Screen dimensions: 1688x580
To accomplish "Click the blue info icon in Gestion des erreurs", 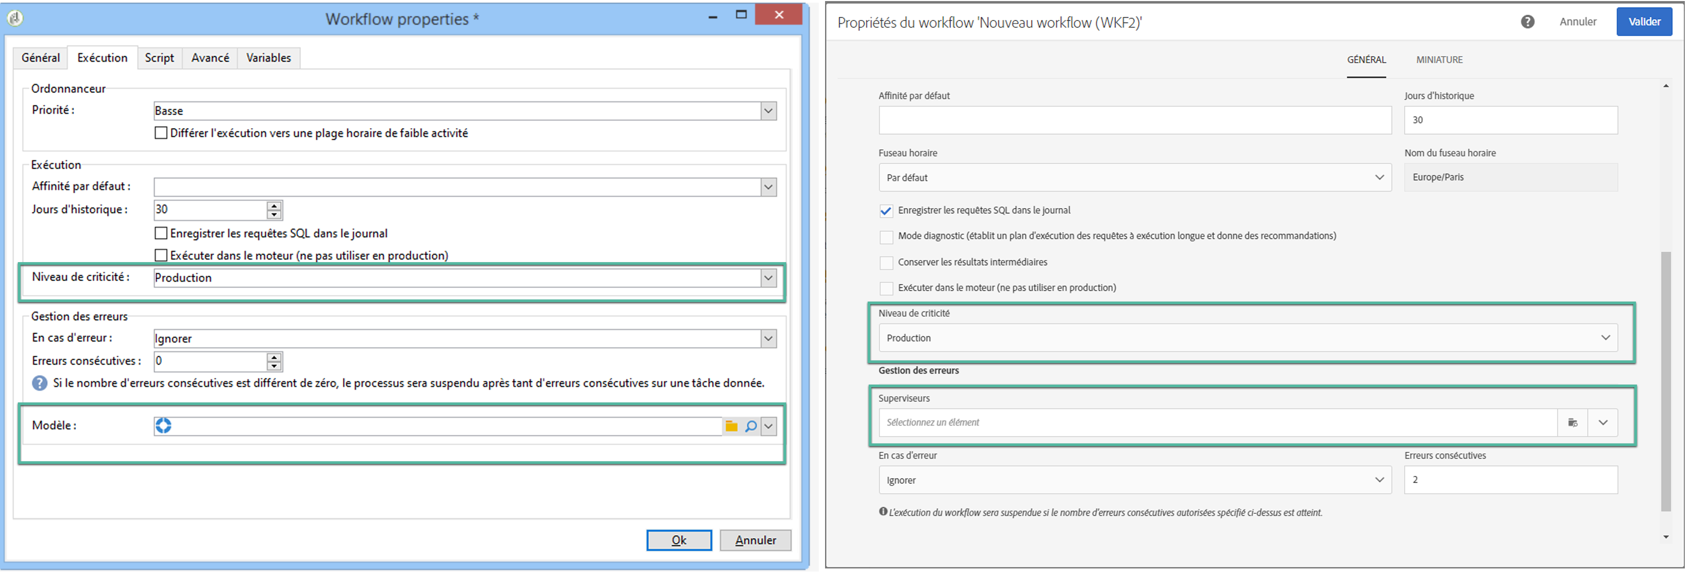I will tap(39, 384).
